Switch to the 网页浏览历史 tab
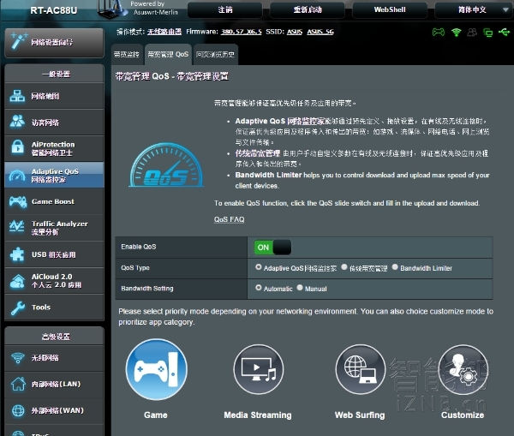The image size is (514, 436). 215,54
